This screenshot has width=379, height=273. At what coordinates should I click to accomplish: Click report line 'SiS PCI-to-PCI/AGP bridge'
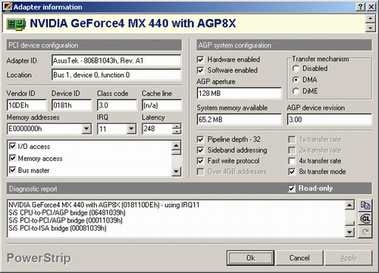click(66, 221)
